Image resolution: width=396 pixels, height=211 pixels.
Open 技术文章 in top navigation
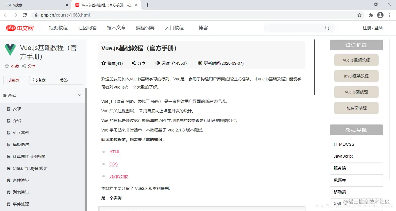116,28
